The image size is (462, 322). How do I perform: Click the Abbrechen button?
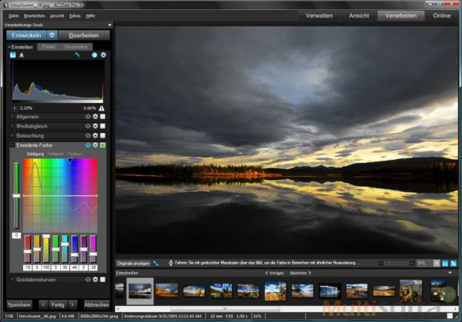[x=96, y=304]
